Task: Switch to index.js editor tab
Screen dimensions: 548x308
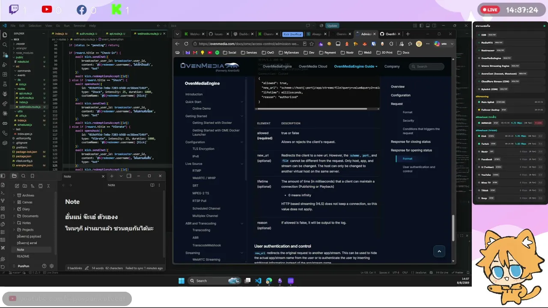Action: point(60,33)
